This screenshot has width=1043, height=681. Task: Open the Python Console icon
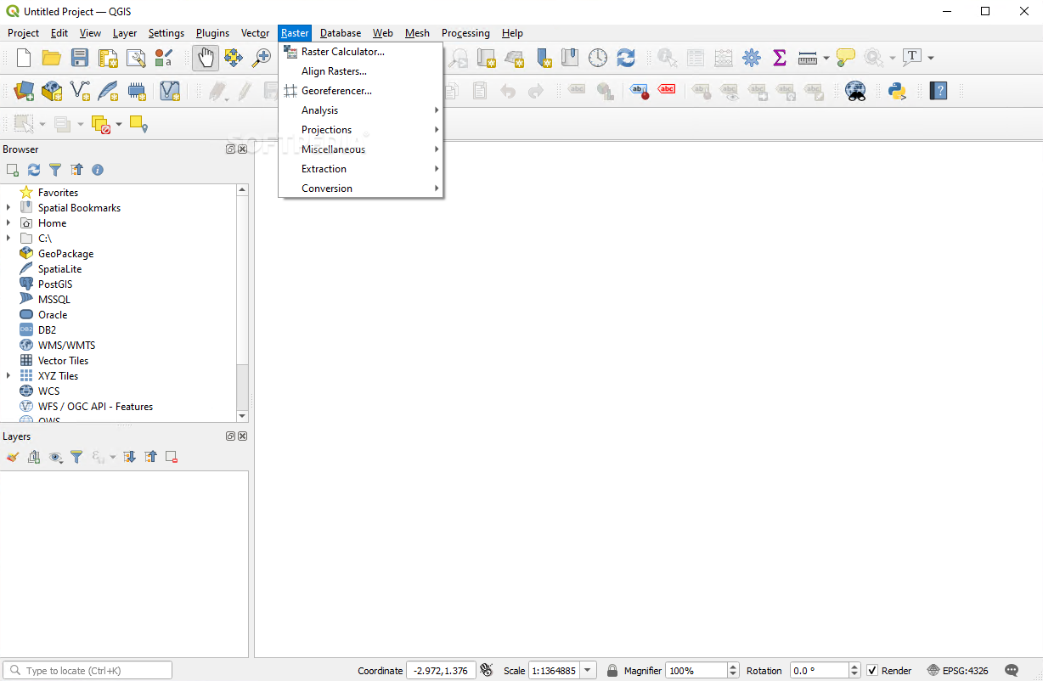pyautogui.click(x=897, y=91)
